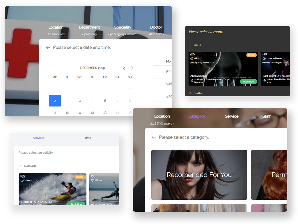Select December 5 on the calendar
298x224 pixels.
point(92,101)
